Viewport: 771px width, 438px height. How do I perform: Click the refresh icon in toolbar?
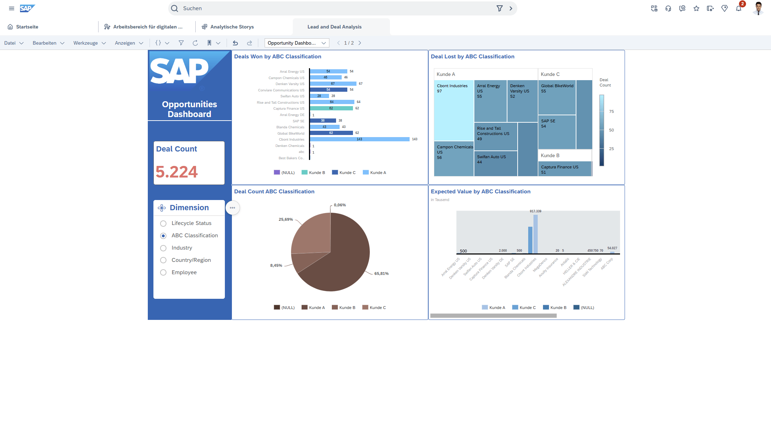point(195,43)
